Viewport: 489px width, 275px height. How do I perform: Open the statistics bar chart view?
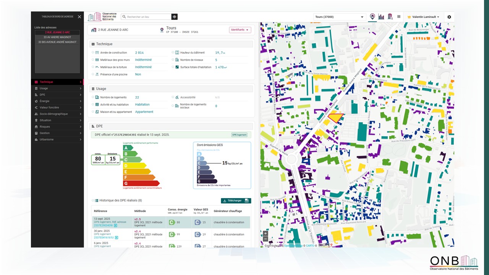coord(381,17)
